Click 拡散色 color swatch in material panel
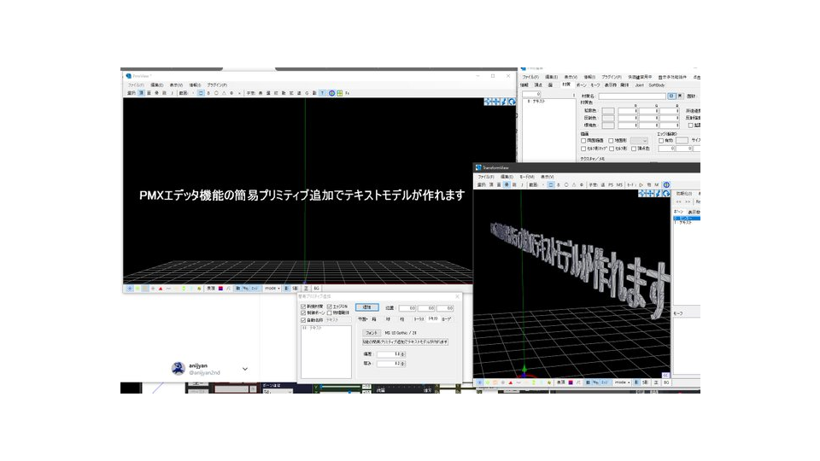The width and height of the screenshot is (820, 461). point(608,111)
